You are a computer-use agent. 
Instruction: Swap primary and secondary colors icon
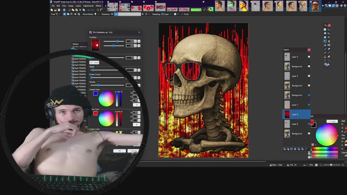coord(315,121)
